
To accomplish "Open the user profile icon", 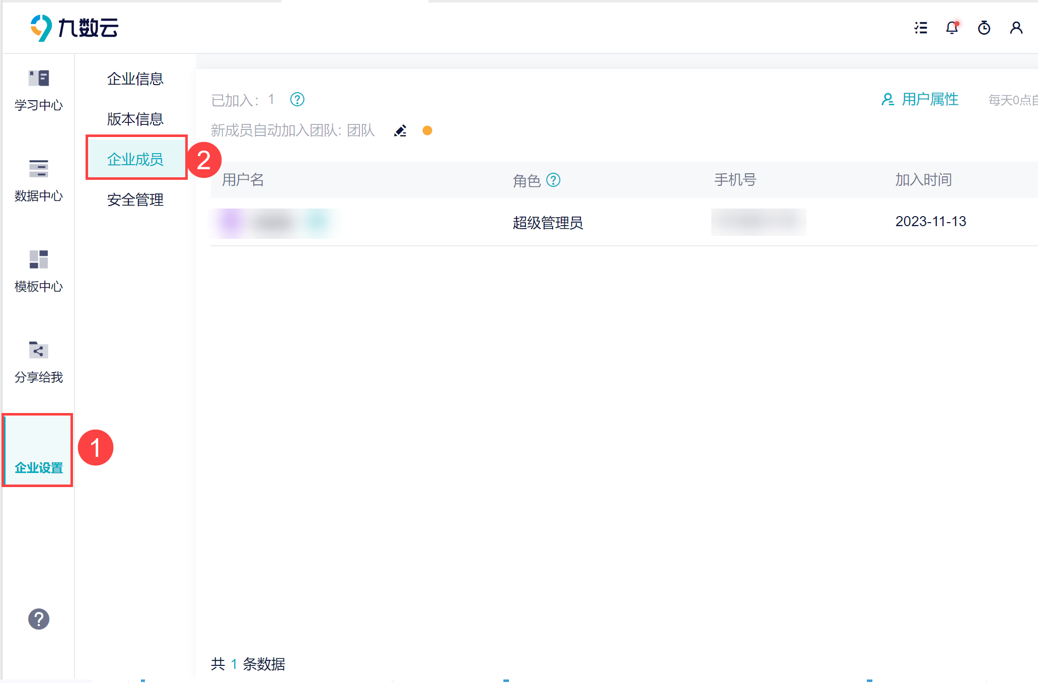I will 1016,28.
